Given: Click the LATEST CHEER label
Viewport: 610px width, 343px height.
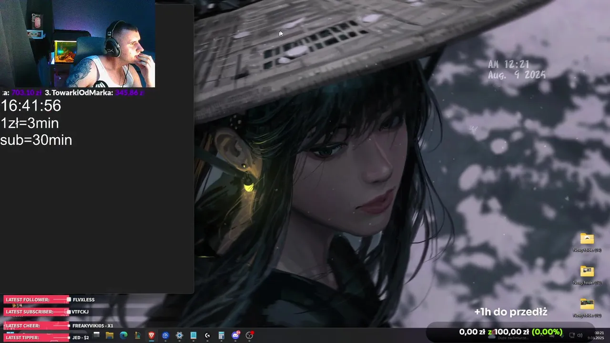Looking at the screenshot, I should tap(23, 326).
